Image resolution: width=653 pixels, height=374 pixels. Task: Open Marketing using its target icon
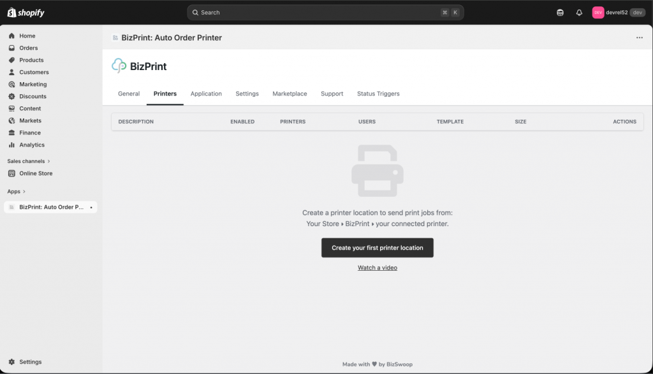pos(11,84)
